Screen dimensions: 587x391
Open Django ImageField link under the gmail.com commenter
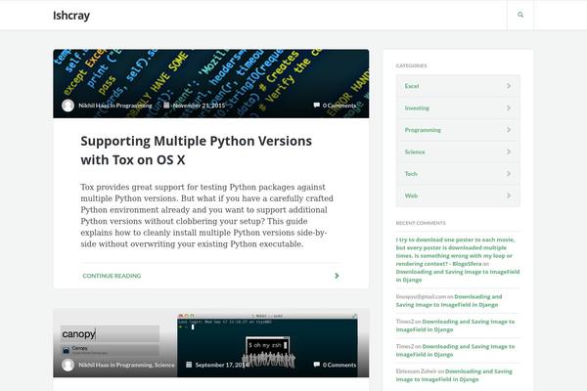click(449, 300)
